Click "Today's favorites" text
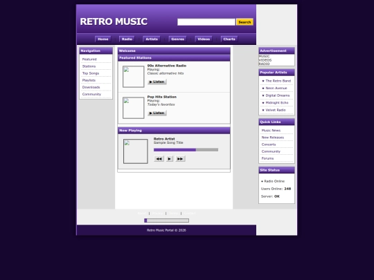 pyautogui.click(x=161, y=104)
